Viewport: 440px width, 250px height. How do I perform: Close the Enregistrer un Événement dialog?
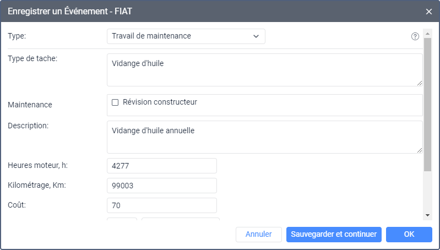[x=429, y=11]
